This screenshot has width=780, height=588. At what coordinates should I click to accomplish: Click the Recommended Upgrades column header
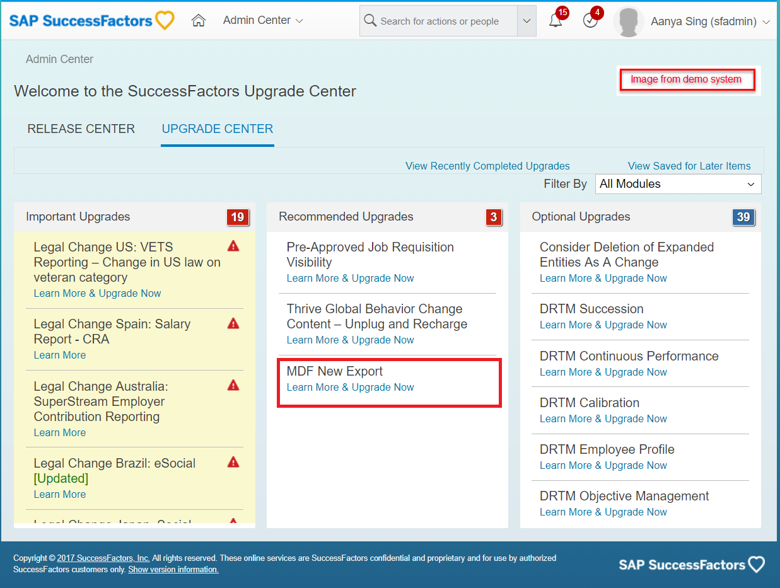point(346,217)
